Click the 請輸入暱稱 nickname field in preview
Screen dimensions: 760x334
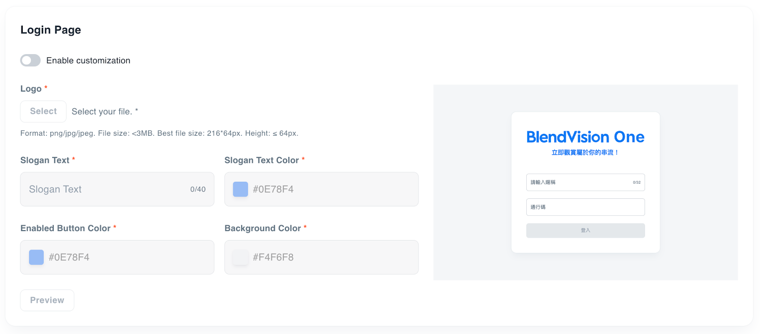click(579, 182)
